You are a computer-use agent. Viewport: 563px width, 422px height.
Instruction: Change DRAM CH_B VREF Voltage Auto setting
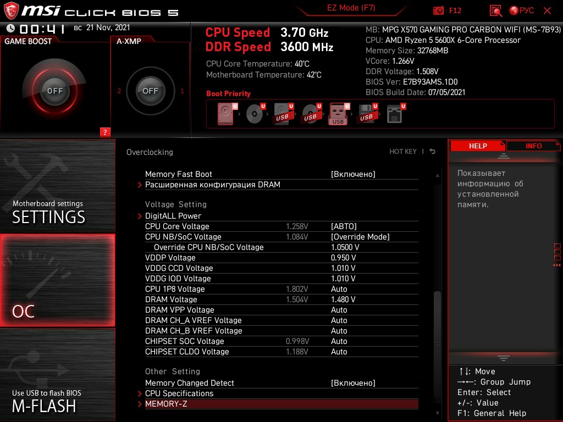(x=339, y=330)
